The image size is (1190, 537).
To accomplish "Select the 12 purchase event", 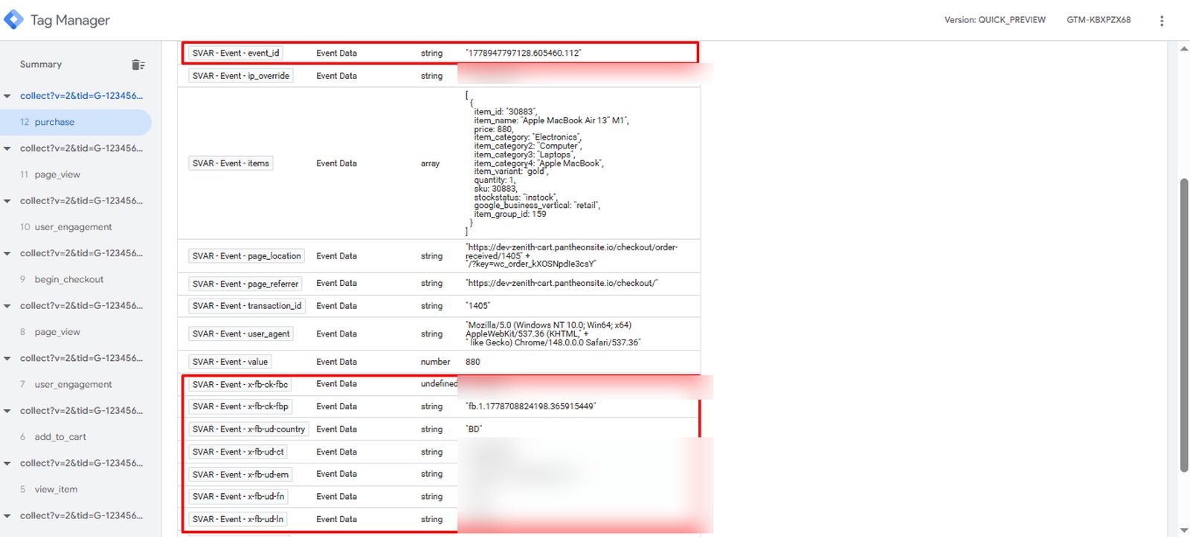I will tap(75, 122).
